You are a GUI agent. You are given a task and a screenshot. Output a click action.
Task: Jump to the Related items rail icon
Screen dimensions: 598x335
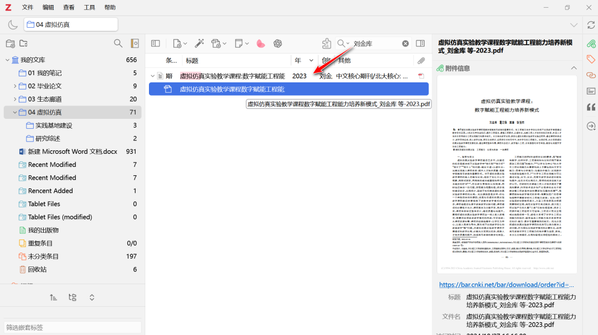(x=591, y=75)
